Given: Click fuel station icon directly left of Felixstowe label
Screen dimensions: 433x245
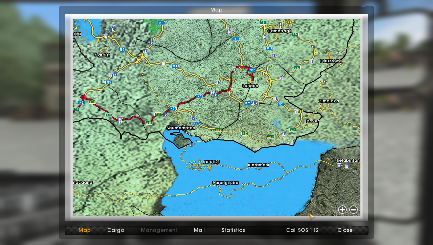Looking at the screenshot, I should click(311, 61).
